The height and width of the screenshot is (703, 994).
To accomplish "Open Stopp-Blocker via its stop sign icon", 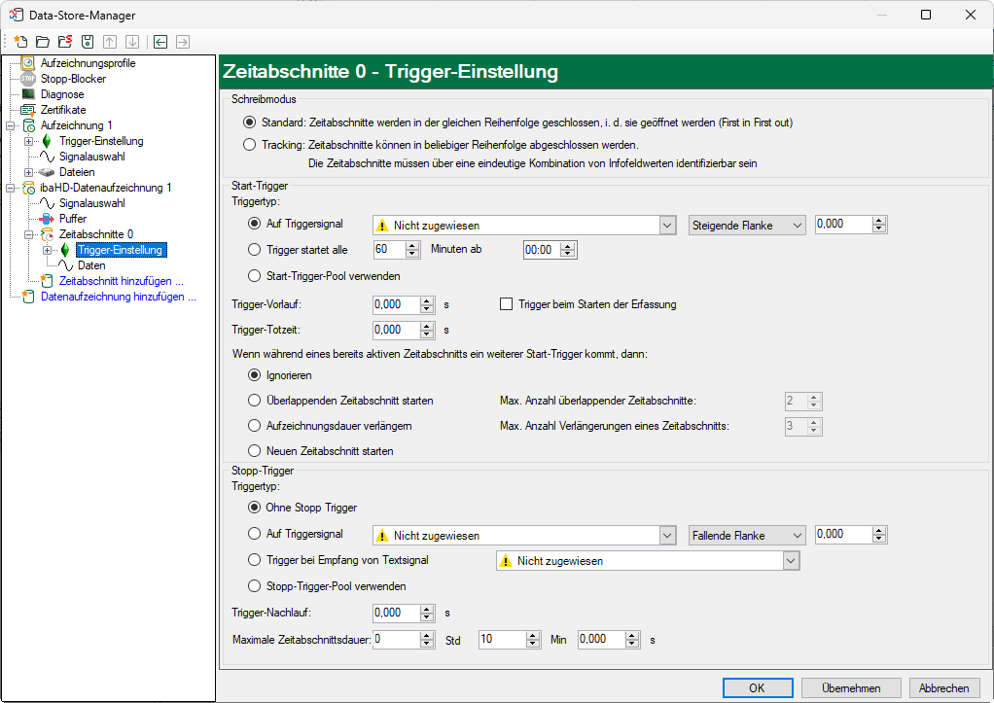I will click(28, 79).
